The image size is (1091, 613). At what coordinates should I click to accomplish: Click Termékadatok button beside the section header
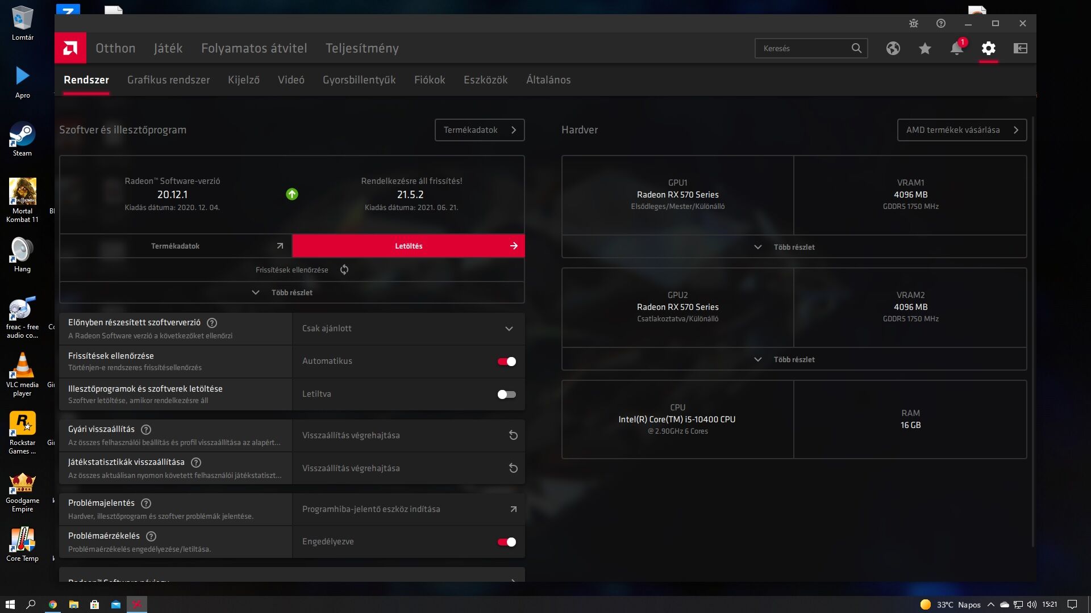[x=480, y=130]
